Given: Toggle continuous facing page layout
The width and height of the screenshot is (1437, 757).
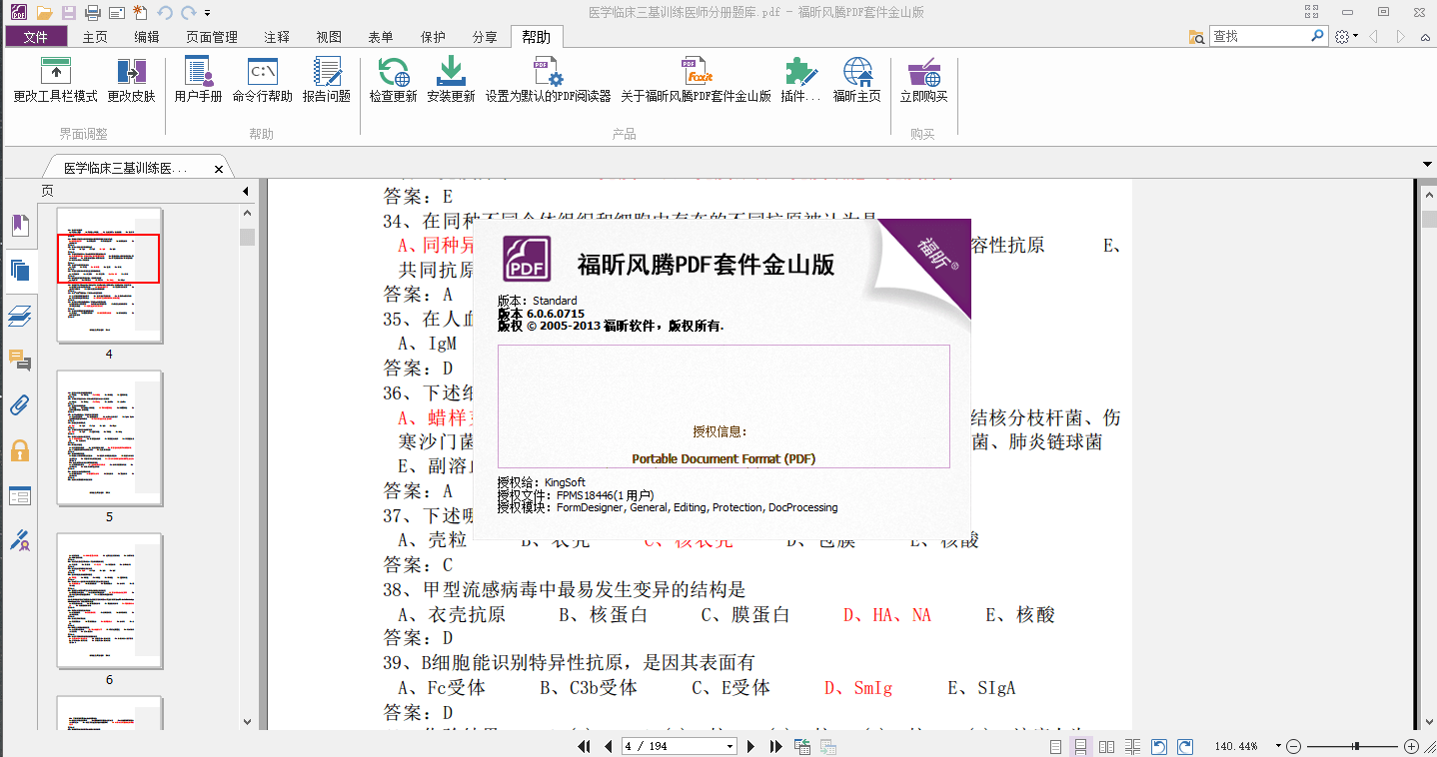Looking at the screenshot, I should (x=1131, y=745).
